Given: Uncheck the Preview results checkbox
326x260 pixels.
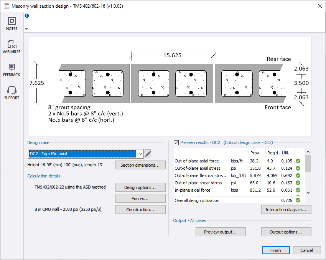Looking at the screenshot, I should pyautogui.click(x=176, y=142).
